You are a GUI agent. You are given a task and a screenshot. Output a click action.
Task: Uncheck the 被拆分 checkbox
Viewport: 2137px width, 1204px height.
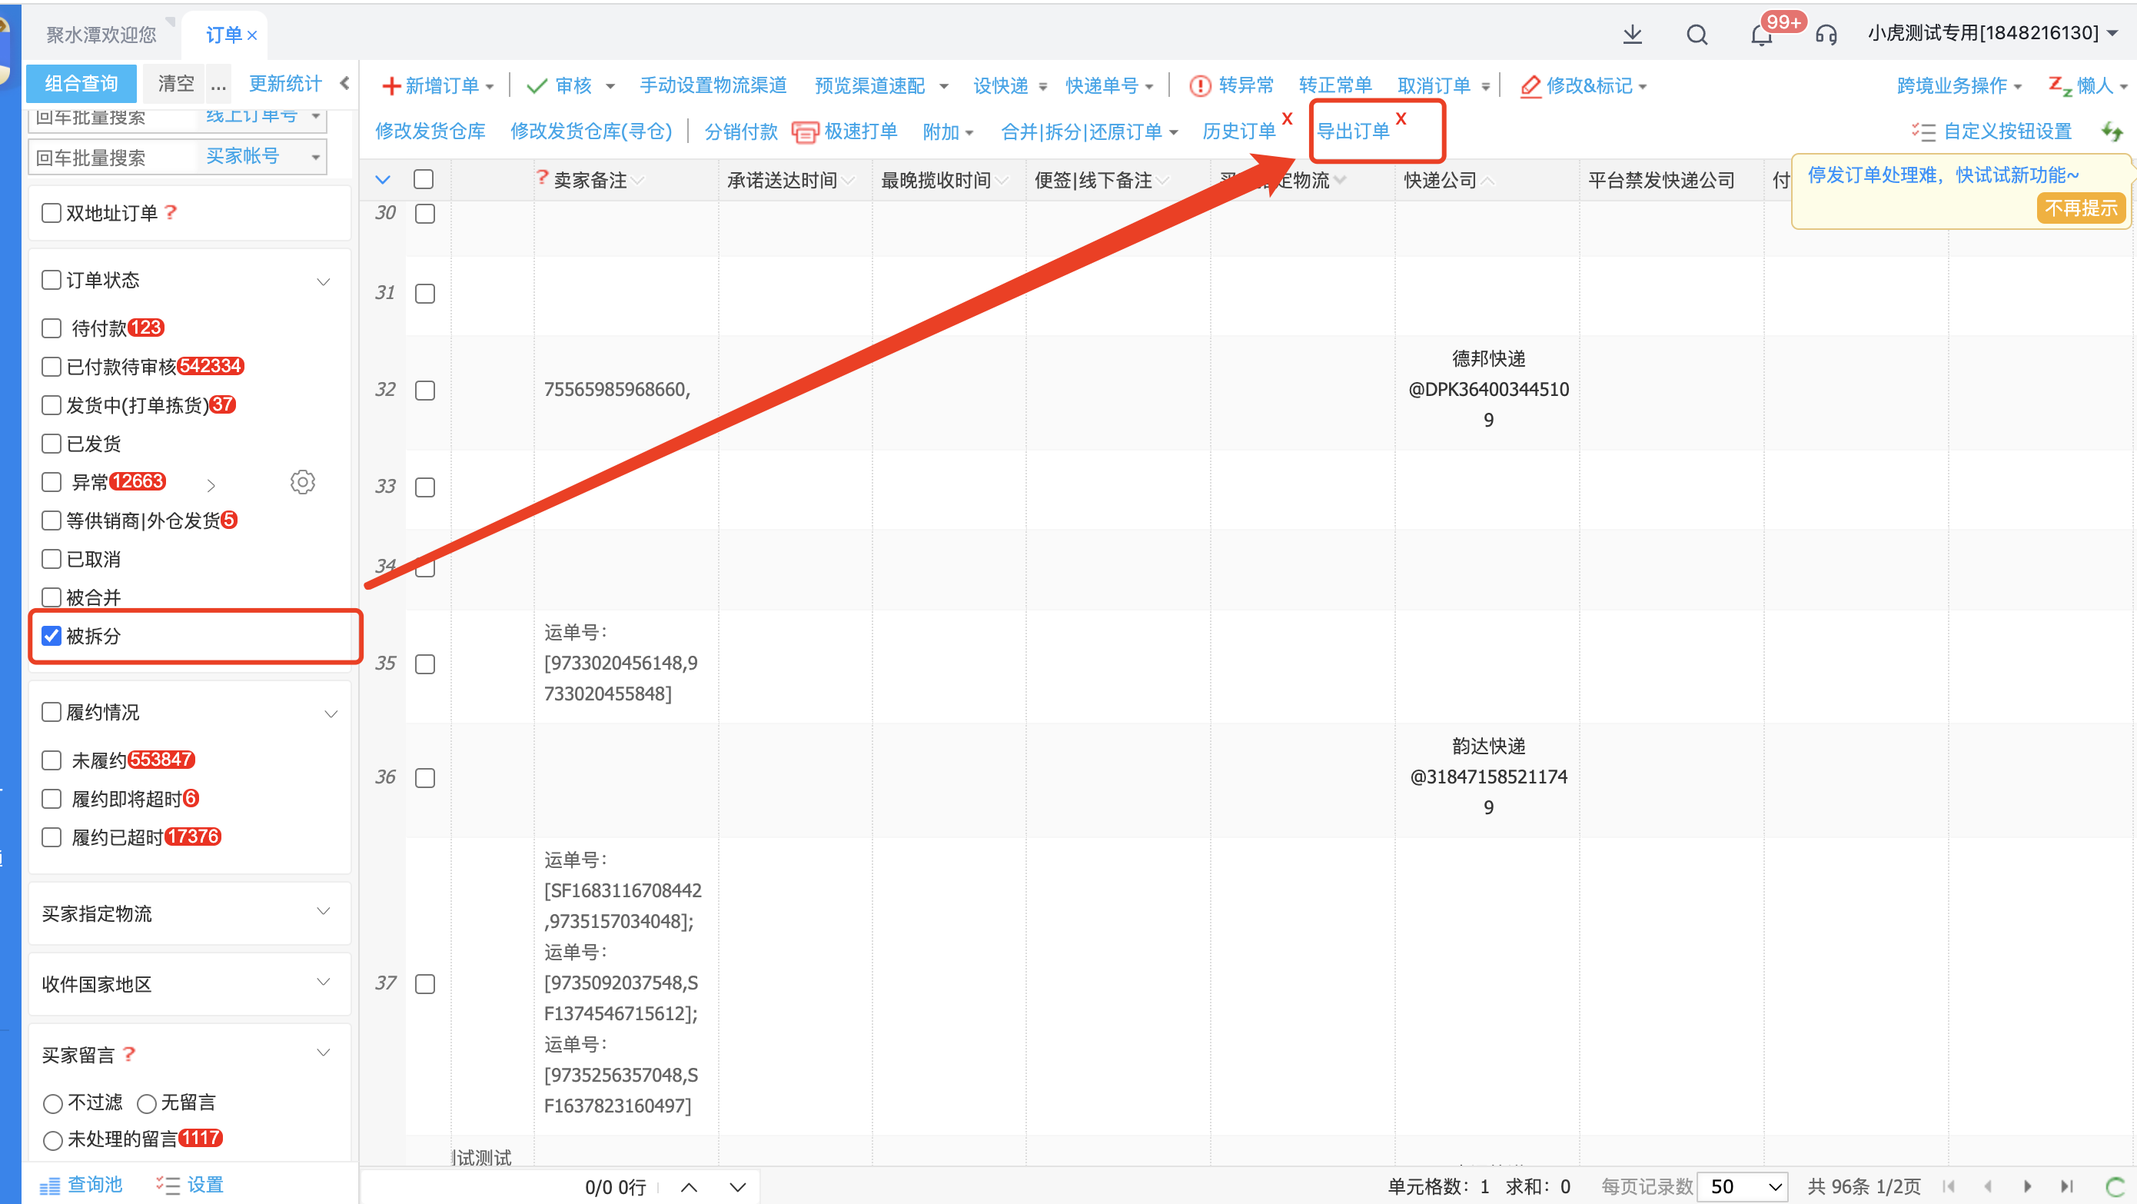point(52,637)
